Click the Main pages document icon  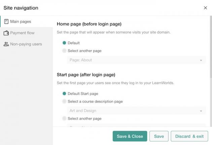point(6,22)
